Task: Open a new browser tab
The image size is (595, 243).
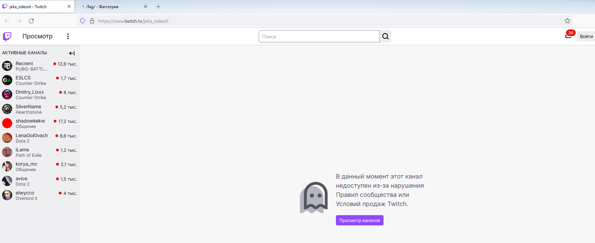Action: [158, 6]
